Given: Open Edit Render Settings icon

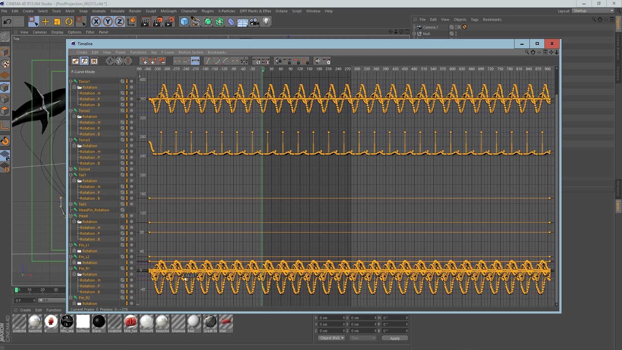Looking at the screenshot, I should (169, 22).
